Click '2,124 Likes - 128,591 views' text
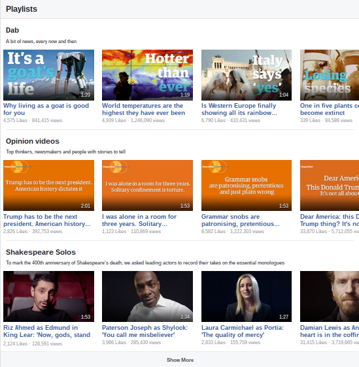Screen dimensions: 359x367 [x=33, y=343]
